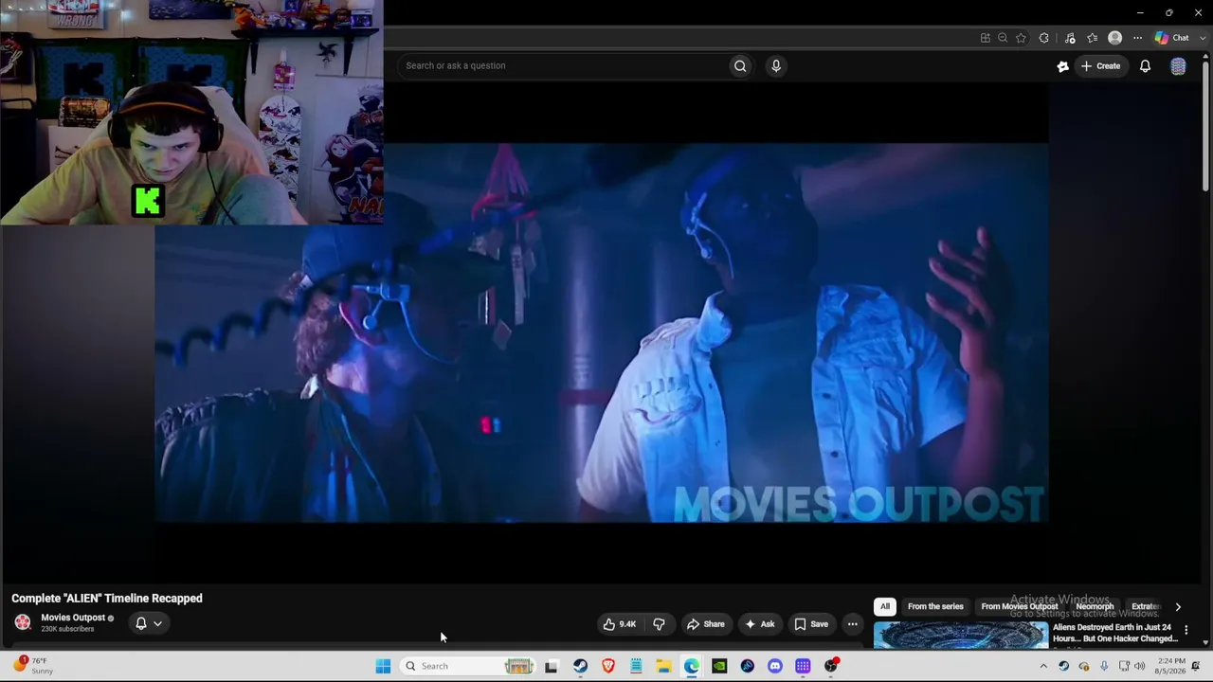
Task: Click the YouTube sparkle icon beside Create
Action: (x=1062, y=66)
